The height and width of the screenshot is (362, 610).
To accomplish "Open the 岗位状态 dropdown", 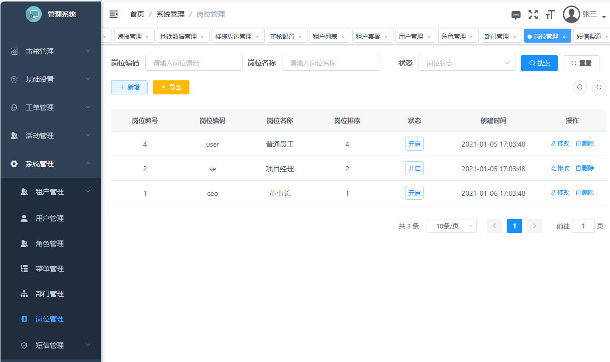I will (467, 63).
